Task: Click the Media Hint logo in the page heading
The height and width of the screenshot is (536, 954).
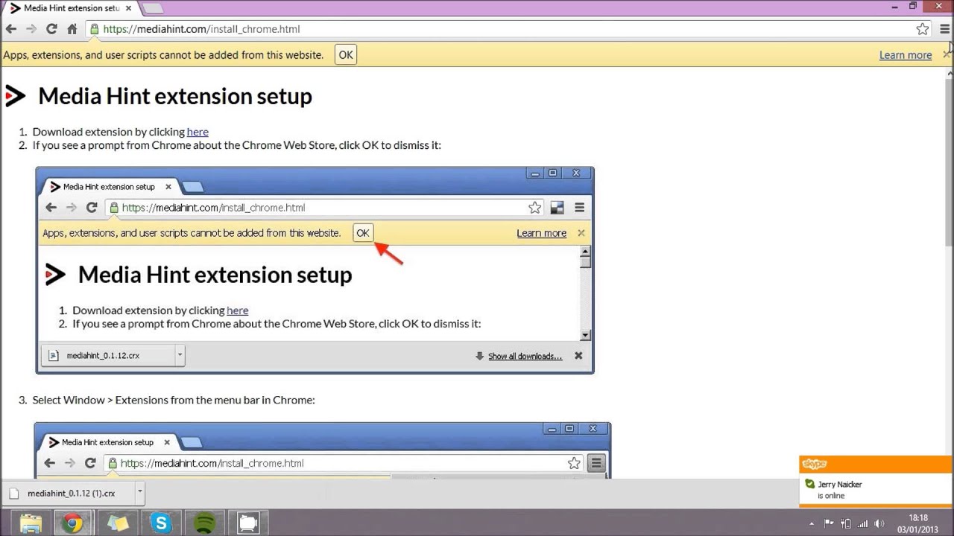Action: (16, 96)
